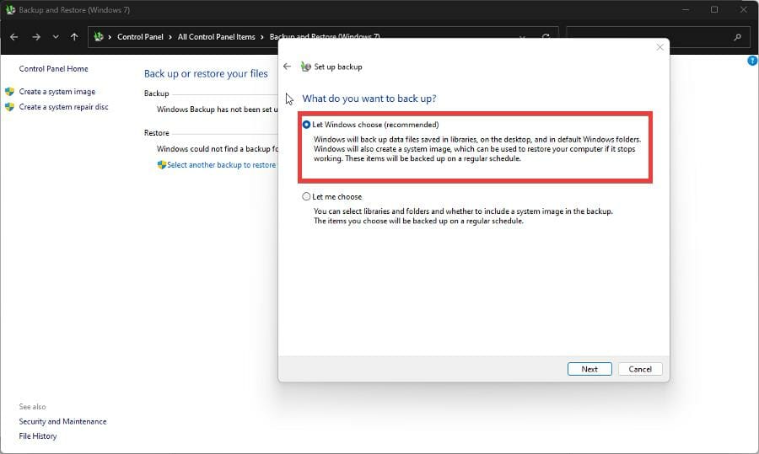Viewport: 759px width, 454px height.
Task: Click shield icon beside Create a system repair disc
Action: point(9,107)
